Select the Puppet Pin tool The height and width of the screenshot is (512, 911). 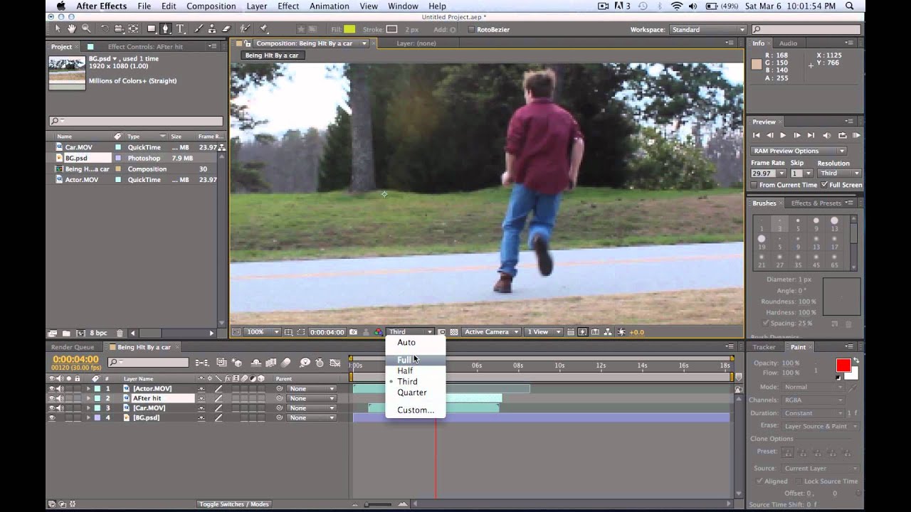pos(263,29)
